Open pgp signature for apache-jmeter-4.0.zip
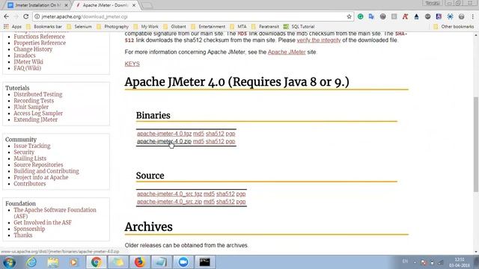 pos(231,141)
